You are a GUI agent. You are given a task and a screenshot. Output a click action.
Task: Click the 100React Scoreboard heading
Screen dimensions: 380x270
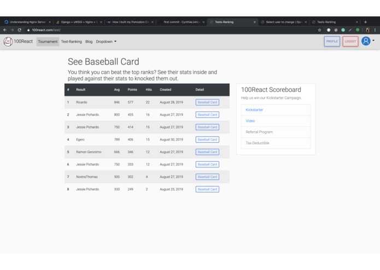[271, 90]
